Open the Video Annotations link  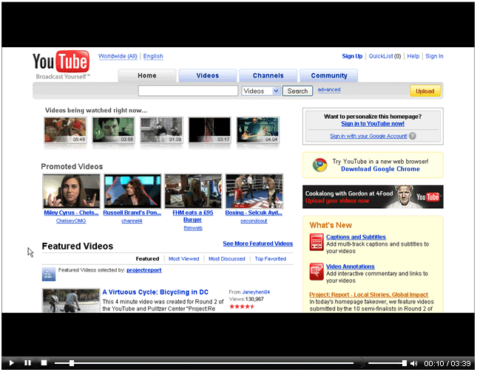(350, 266)
